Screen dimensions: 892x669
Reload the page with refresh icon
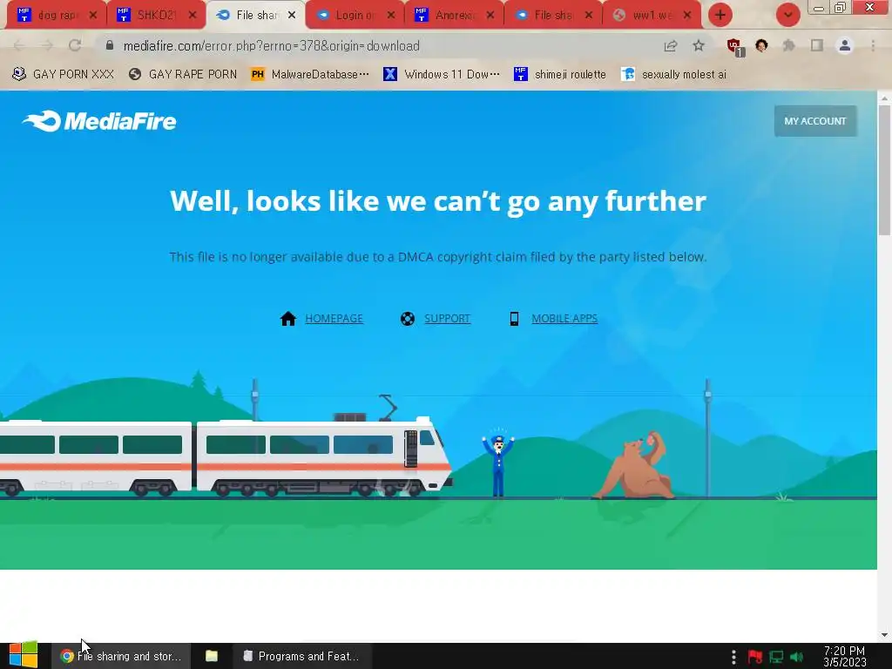[x=75, y=45]
